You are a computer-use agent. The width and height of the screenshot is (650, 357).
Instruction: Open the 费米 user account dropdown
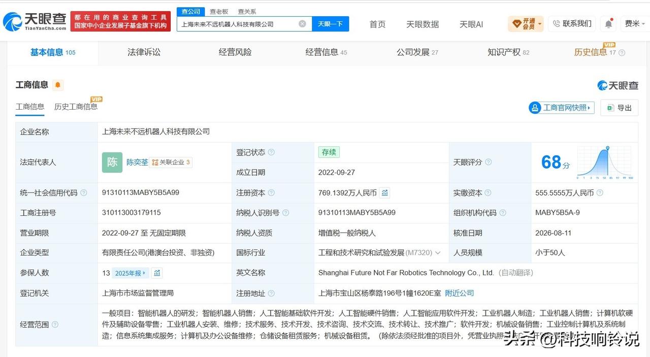[x=635, y=23]
